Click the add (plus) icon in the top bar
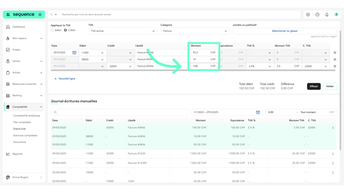This screenshot has width=344, height=193. (308, 14)
